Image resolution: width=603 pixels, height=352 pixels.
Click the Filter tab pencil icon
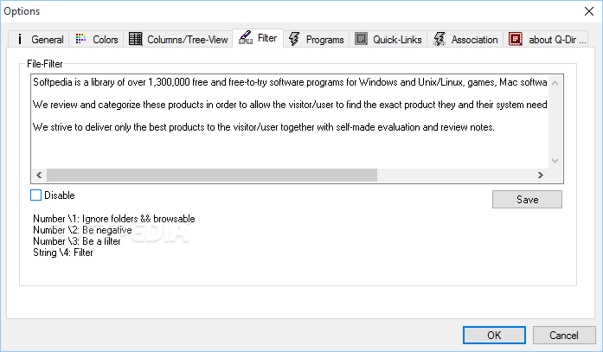pos(246,37)
